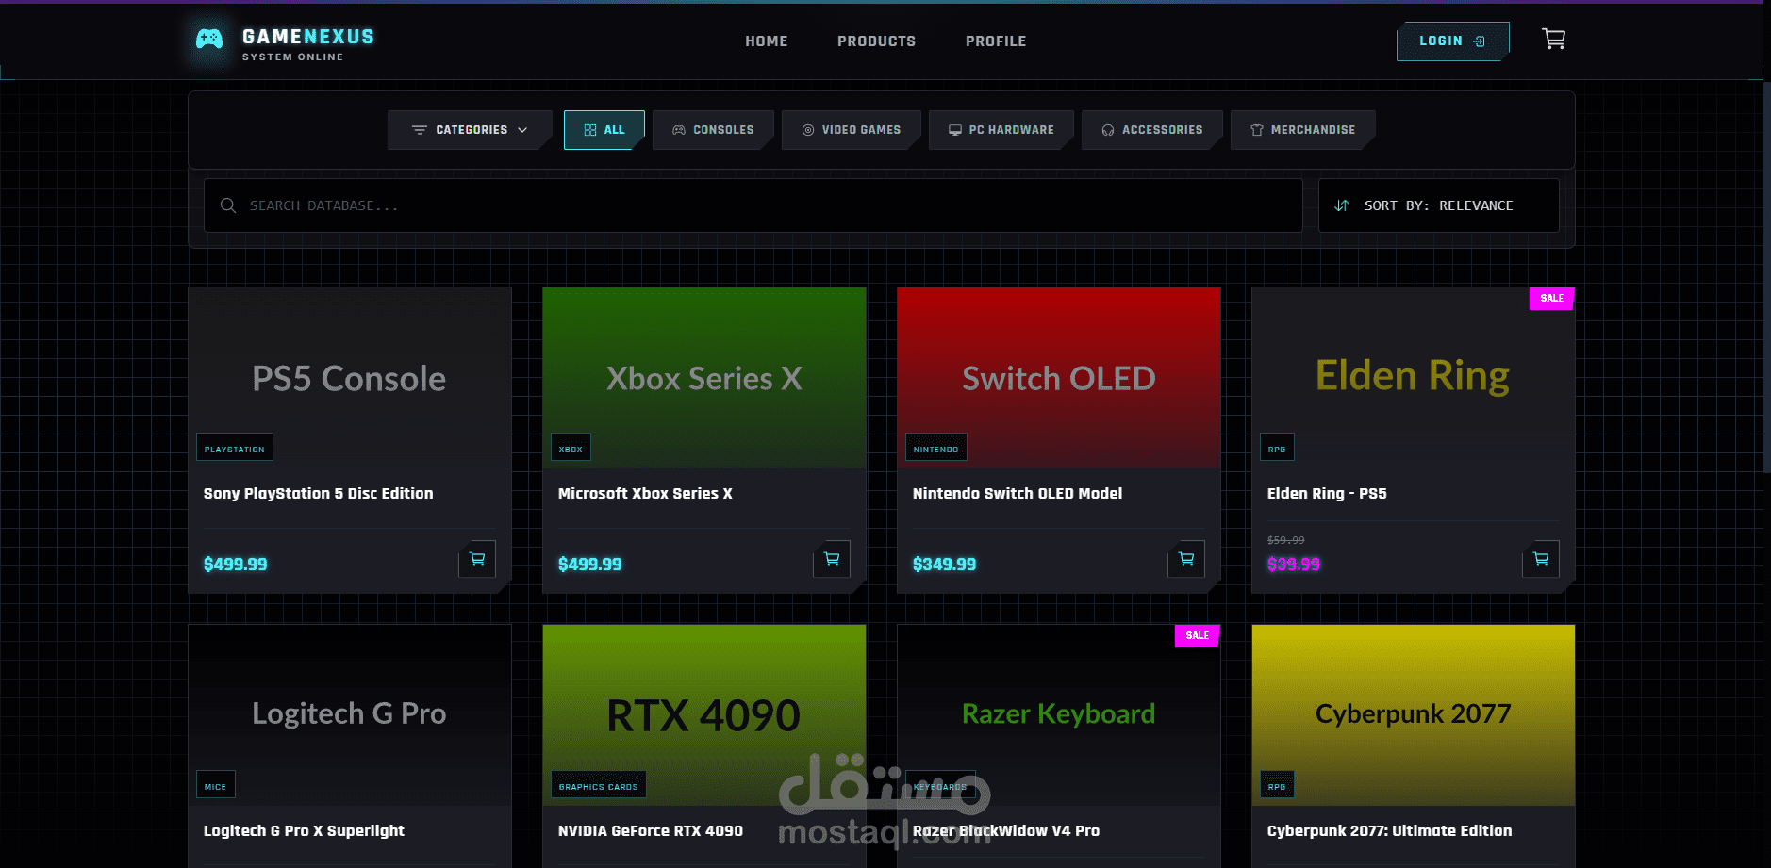Filter products by Video Games
This screenshot has width=1771, height=868.
click(852, 130)
